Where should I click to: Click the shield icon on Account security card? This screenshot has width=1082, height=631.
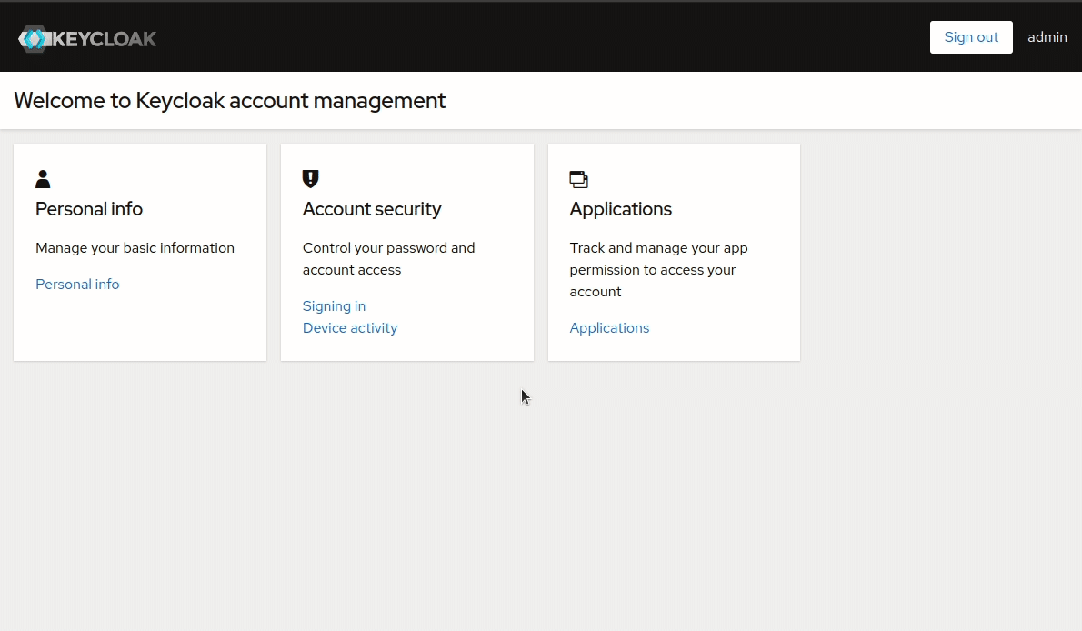click(311, 179)
